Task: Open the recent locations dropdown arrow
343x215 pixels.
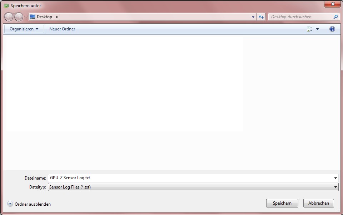Action: click(26, 17)
